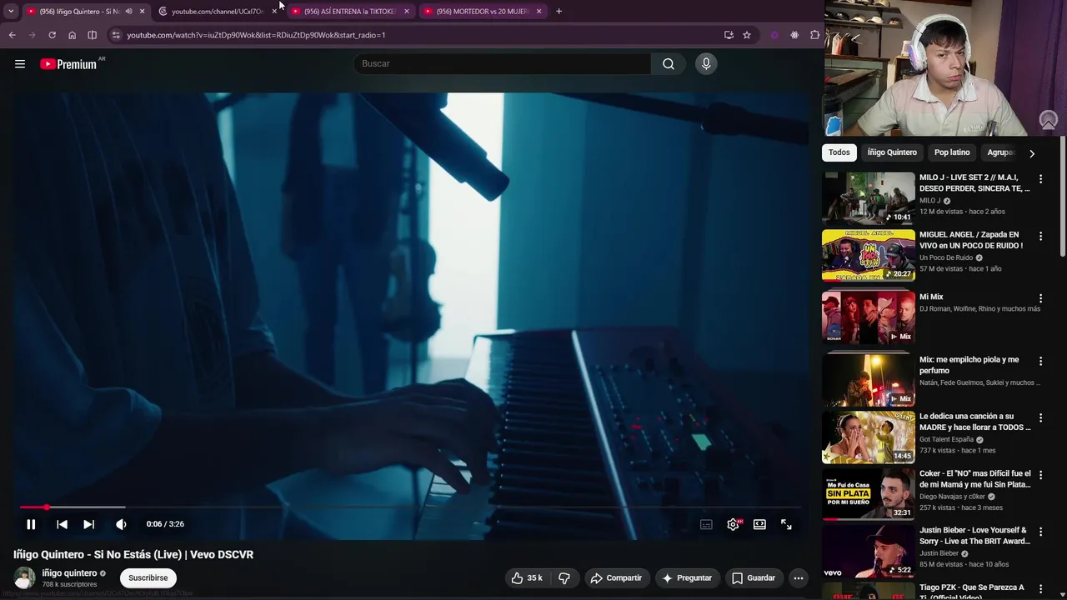Viewport: 1067px width, 600px height.
Task: Open options for Coker El NO video
Action: (1040, 475)
